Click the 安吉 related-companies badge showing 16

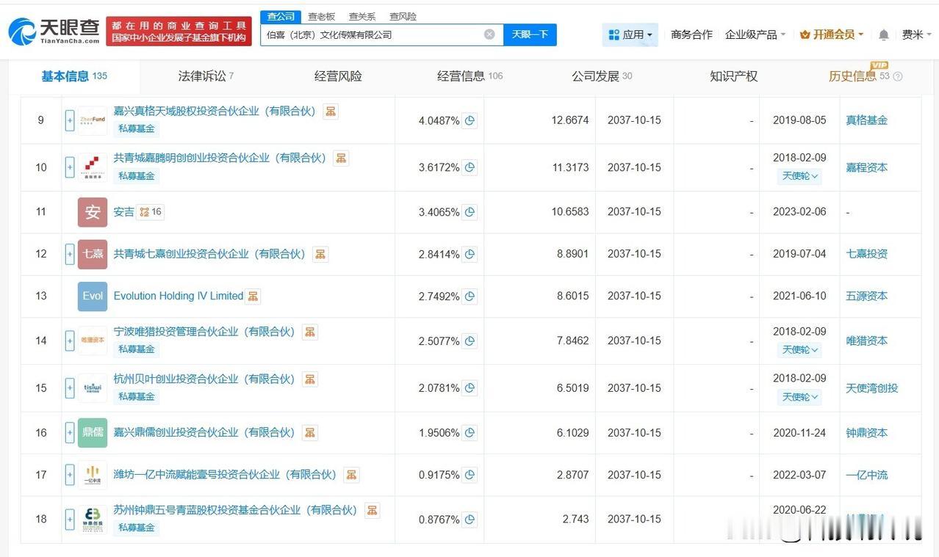(x=151, y=212)
